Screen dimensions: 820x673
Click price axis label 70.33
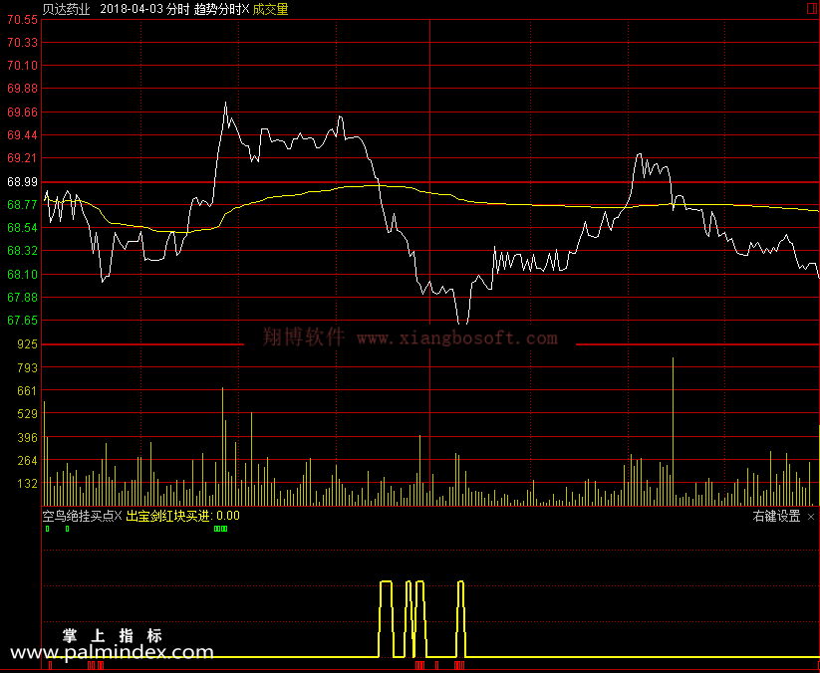[23, 43]
